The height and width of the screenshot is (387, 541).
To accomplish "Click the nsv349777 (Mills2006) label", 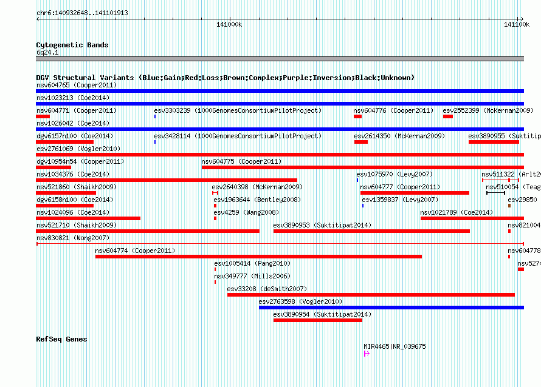I will [252, 276].
